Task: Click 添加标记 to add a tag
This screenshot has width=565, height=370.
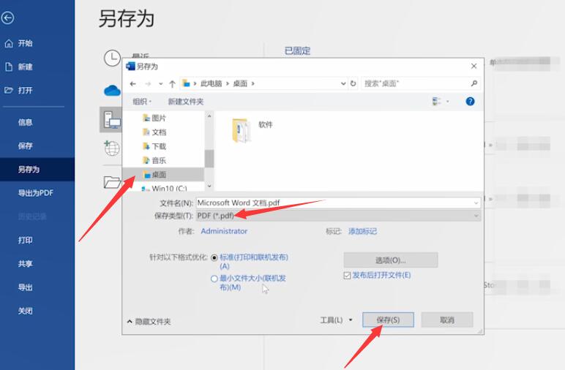Action: coord(362,231)
